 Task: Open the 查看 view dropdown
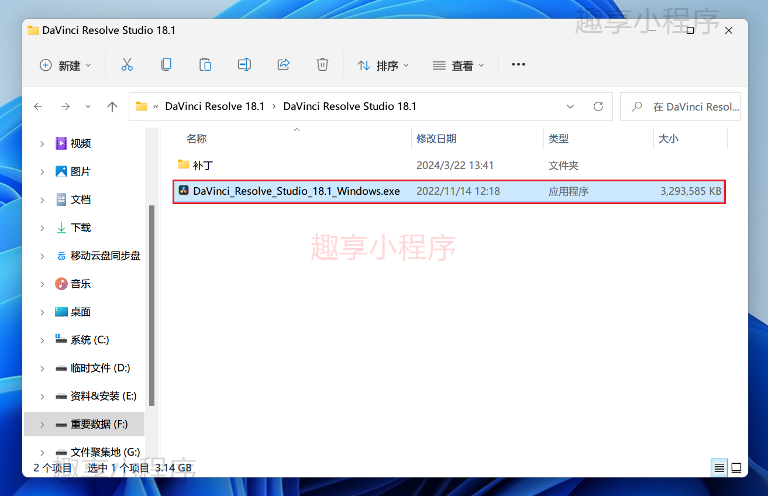459,66
